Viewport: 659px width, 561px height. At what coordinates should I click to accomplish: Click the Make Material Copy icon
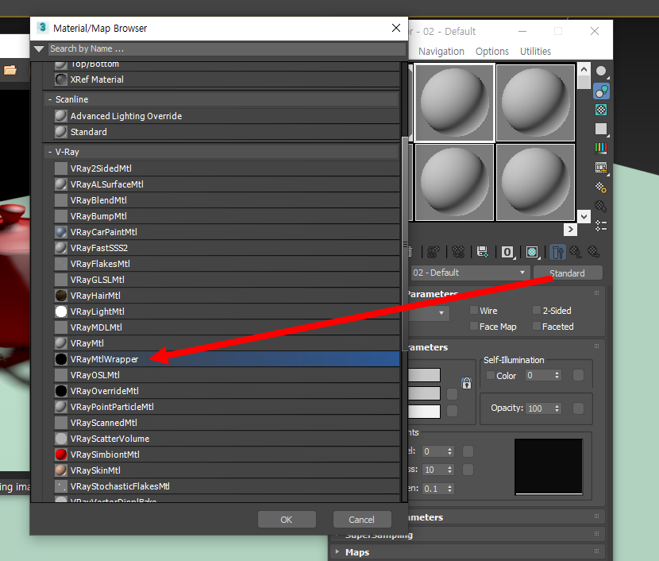[x=434, y=253]
